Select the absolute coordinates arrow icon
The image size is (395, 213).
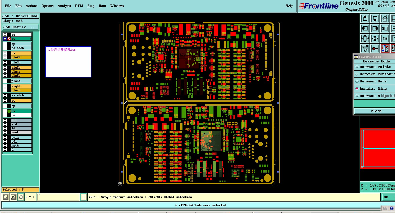click(5, 197)
